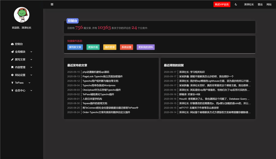The width and height of the screenshot is (276, 159).
Task: Select the globe icon for 全局模块
Action: [12, 52]
